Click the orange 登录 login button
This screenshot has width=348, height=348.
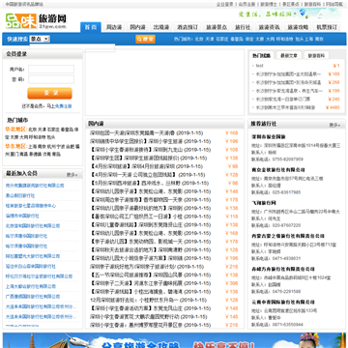coord(49,93)
